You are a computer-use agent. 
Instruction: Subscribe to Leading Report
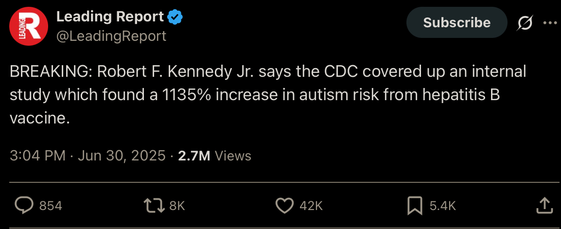456,22
